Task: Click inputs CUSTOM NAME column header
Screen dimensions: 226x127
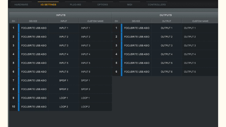Action: pos(96,21)
